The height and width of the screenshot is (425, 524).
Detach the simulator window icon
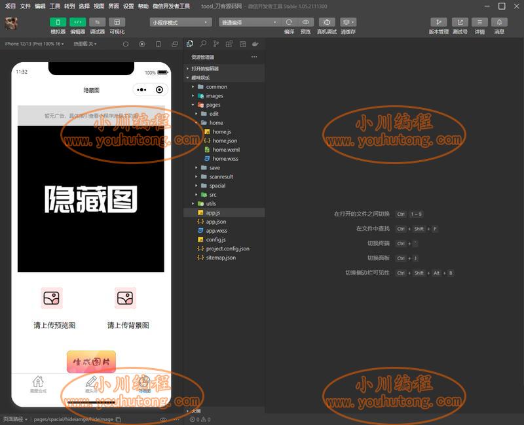175,44
